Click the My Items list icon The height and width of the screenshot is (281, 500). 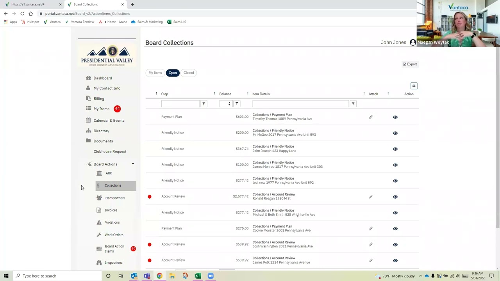pyautogui.click(x=88, y=108)
